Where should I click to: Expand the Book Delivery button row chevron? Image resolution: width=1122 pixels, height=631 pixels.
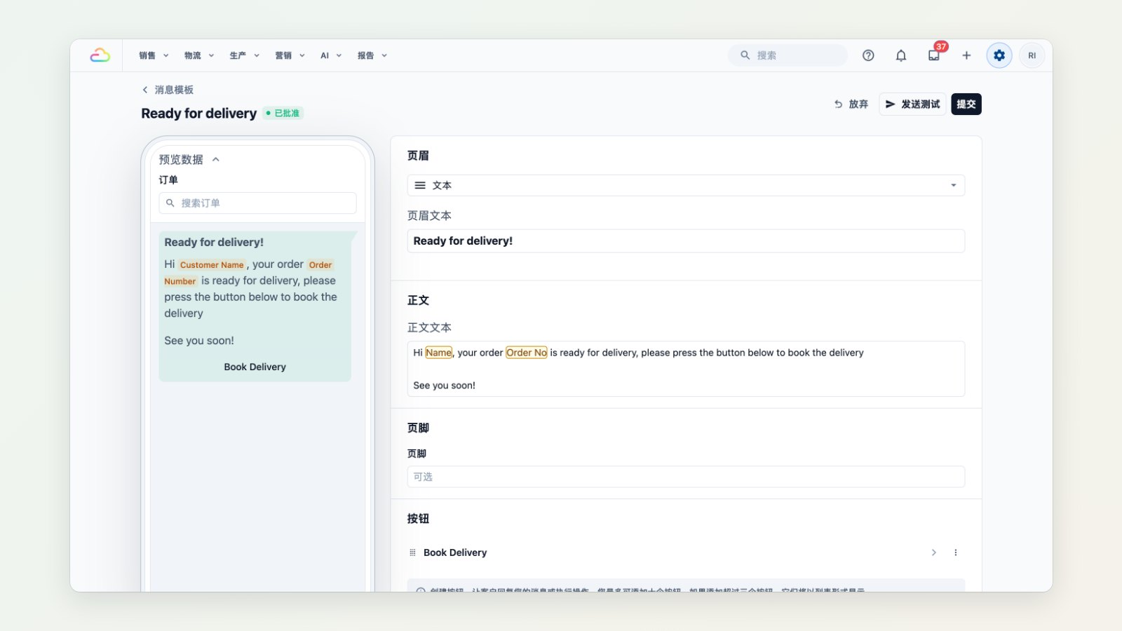coord(933,552)
